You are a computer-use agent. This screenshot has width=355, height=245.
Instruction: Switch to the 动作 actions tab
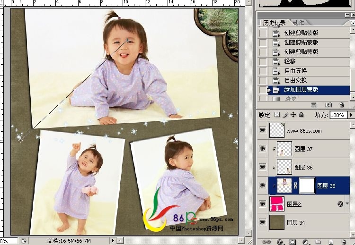tap(298, 23)
